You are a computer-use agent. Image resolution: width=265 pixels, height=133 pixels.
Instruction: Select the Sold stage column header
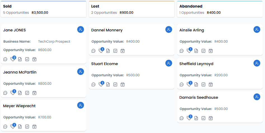(43, 9)
